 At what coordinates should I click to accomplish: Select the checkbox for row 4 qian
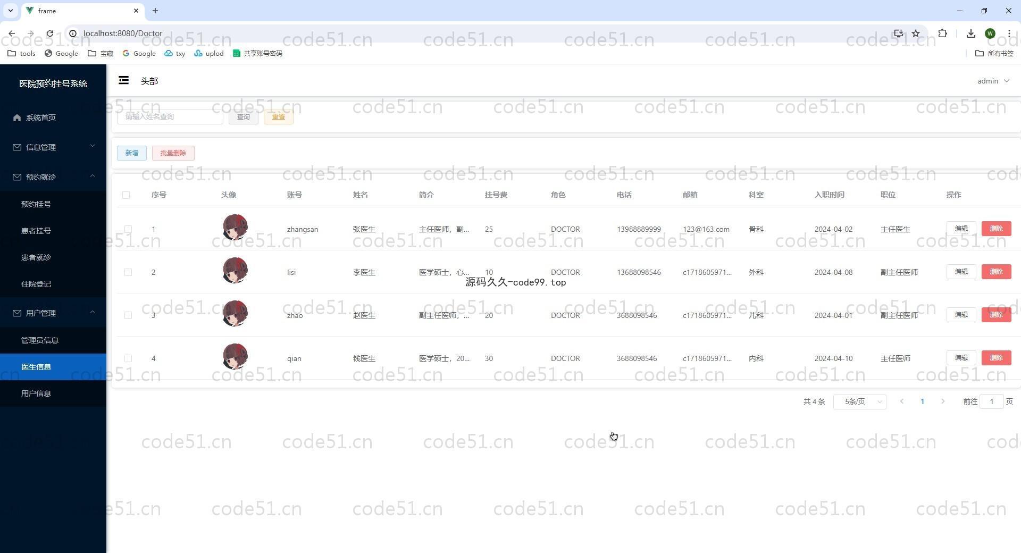pyautogui.click(x=128, y=358)
